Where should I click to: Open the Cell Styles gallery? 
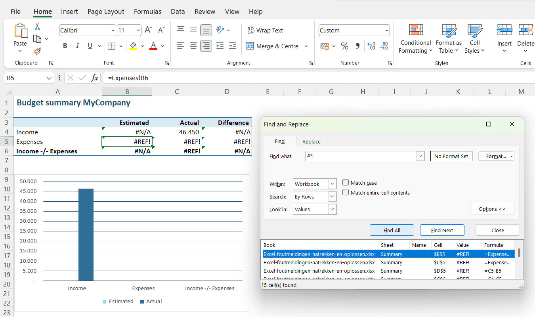474,38
